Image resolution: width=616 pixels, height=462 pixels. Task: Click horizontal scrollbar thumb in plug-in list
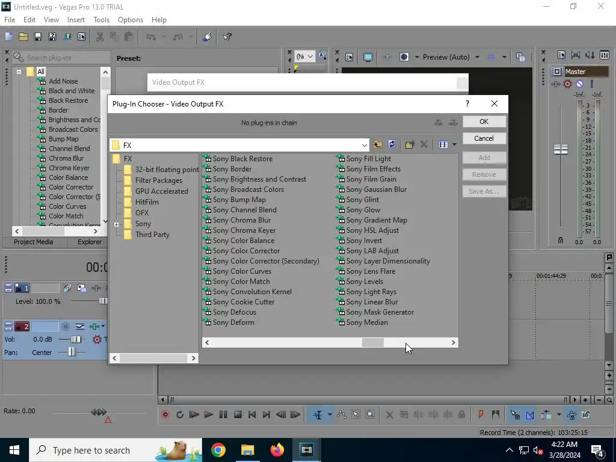372,342
